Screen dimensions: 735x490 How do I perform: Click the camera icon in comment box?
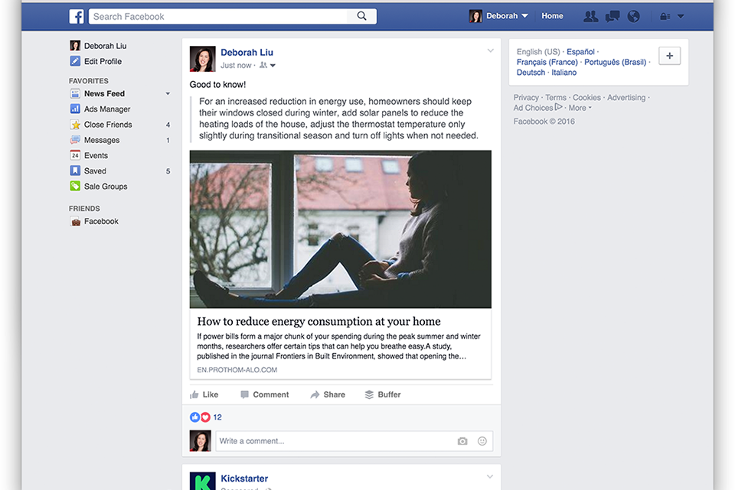click(462, 441)
